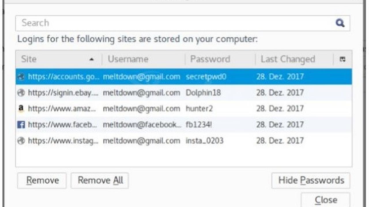This screenshot has width=369, height=207.
Task: Toggle Site column sort arrow
Action: (92, 59)
